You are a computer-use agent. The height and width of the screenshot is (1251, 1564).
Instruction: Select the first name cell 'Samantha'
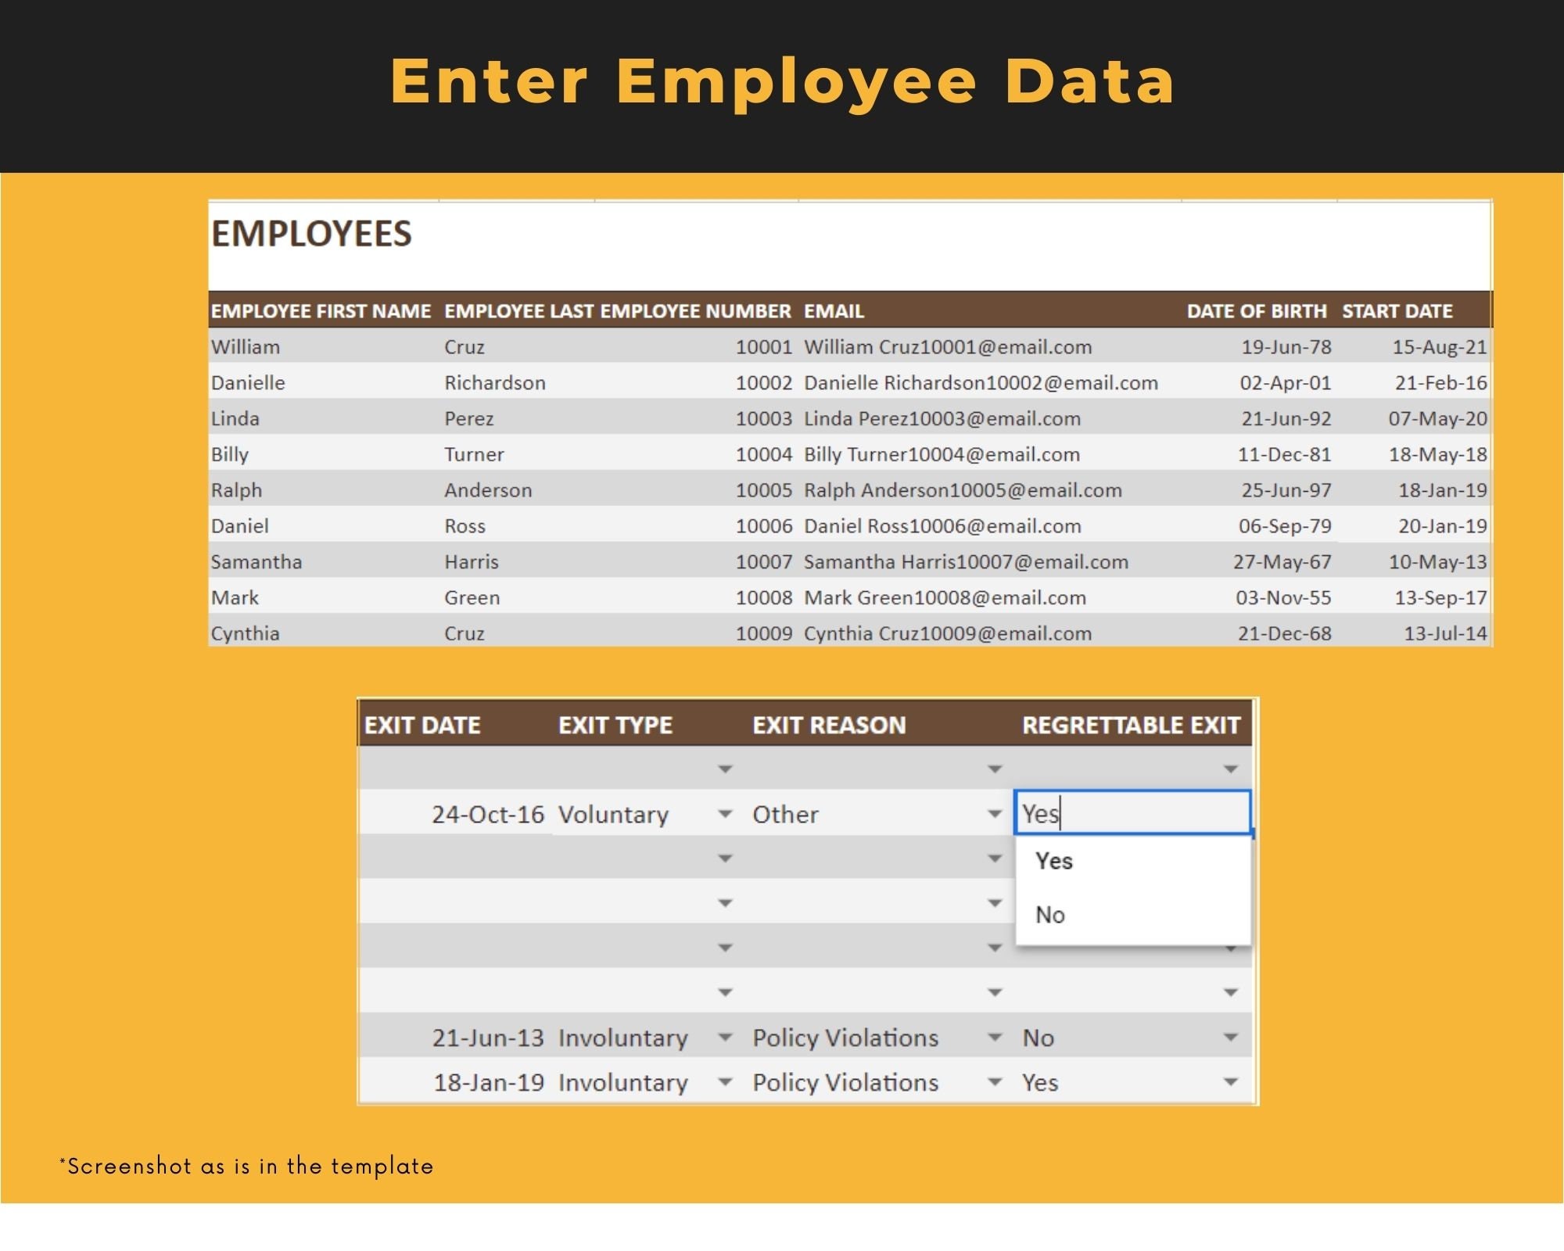tap(256, 561)
